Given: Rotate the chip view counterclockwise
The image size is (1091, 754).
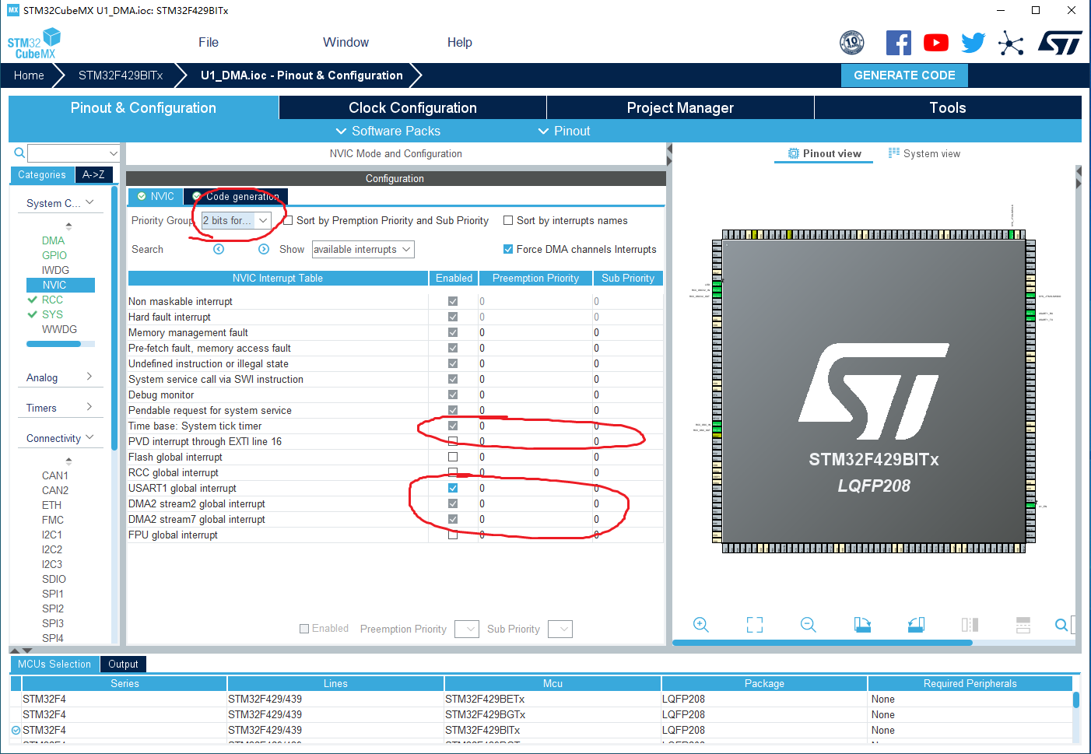Looking at the screenshot, I should pyautogui.click(x=915, y=625).
